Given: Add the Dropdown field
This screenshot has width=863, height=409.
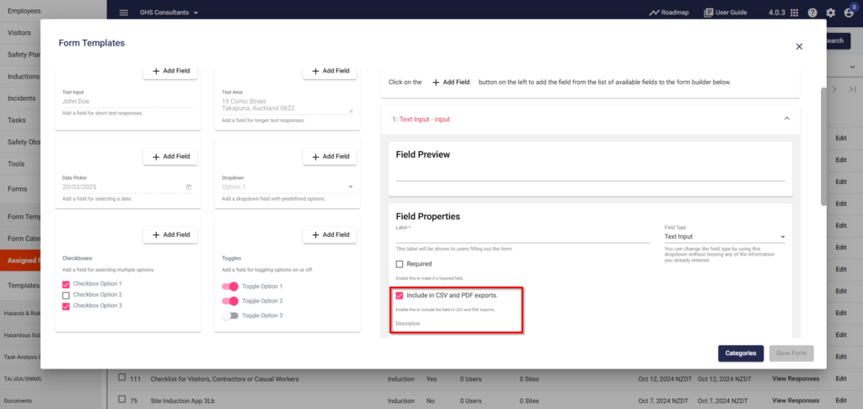Looking at the screenshot, I should pyautogui.click(x=330, y=157).
